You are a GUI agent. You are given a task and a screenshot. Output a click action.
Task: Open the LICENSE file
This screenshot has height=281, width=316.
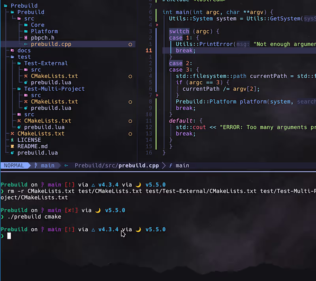click(29, 140)
